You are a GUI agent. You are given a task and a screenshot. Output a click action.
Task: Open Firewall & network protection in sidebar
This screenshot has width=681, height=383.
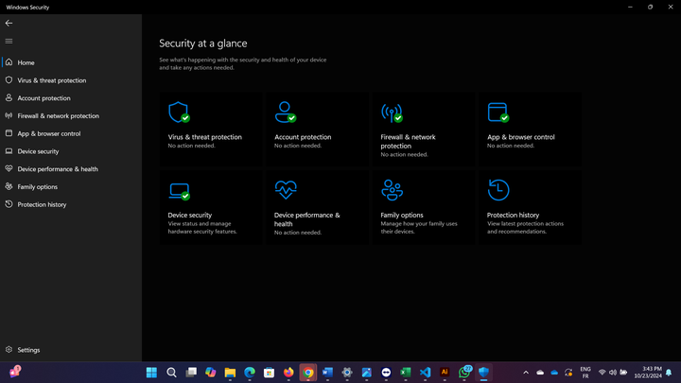pos(71,116)
